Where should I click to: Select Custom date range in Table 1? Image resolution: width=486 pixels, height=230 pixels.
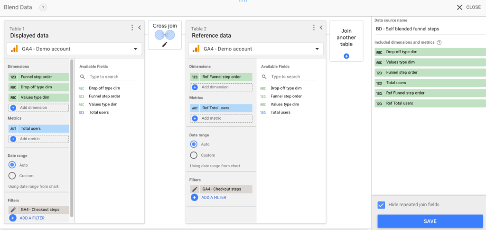point(12,176)
